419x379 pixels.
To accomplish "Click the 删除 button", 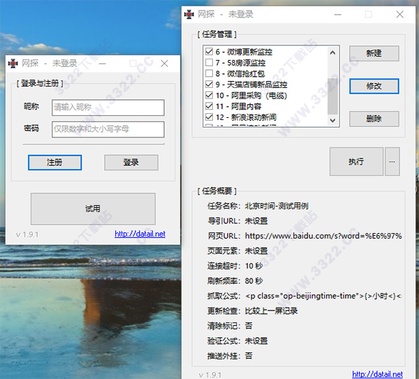I will coord(374,119).
